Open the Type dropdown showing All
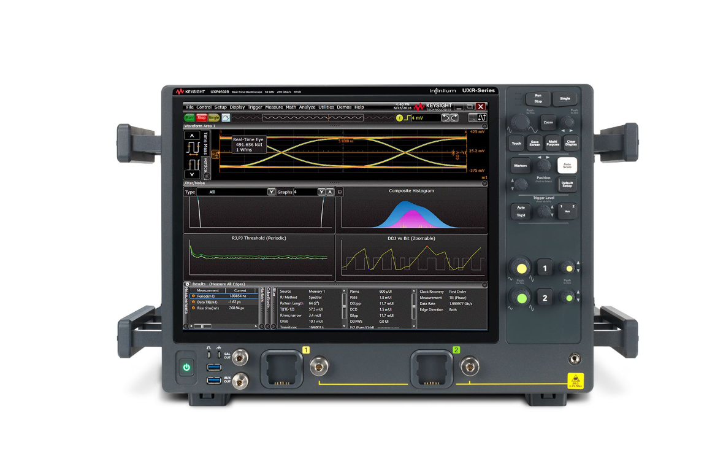Screen dimensions: 723x453 pyautogui.click(x=270, y=192)
